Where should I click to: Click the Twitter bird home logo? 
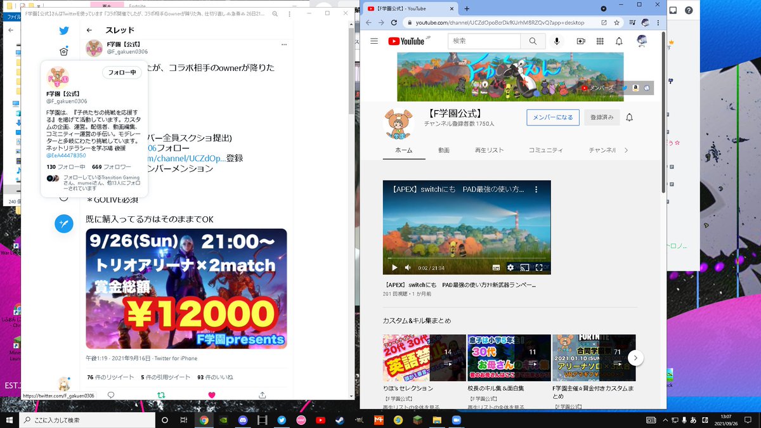coord(64,30)
